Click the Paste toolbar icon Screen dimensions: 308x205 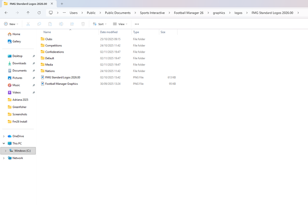click(x=50, y=24)
